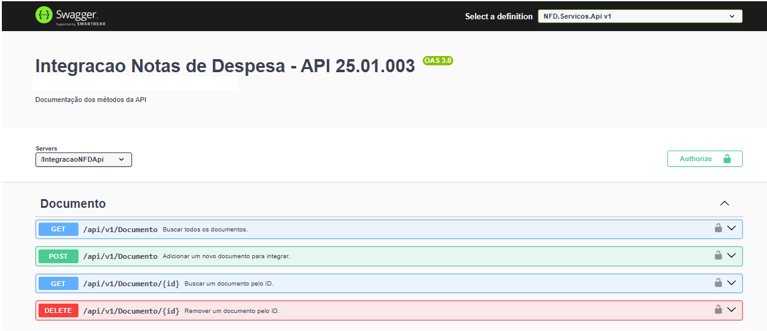Expand the POST /api/v1/Documento operation arrow
This screenshot has width=767, height=331.
[732, 255]
